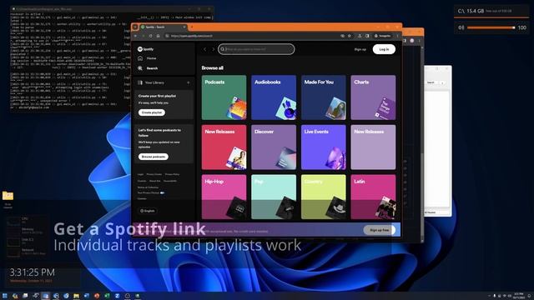Screen dimensions: 534x300
Task: Open the Live Events tile
Action: 323,147
